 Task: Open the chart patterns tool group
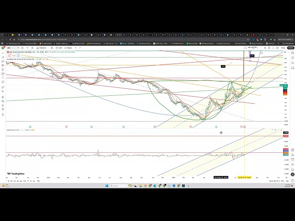pyautogui.click(x=3, y=65)
